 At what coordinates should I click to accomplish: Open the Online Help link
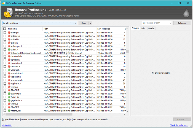pos(7,125)
